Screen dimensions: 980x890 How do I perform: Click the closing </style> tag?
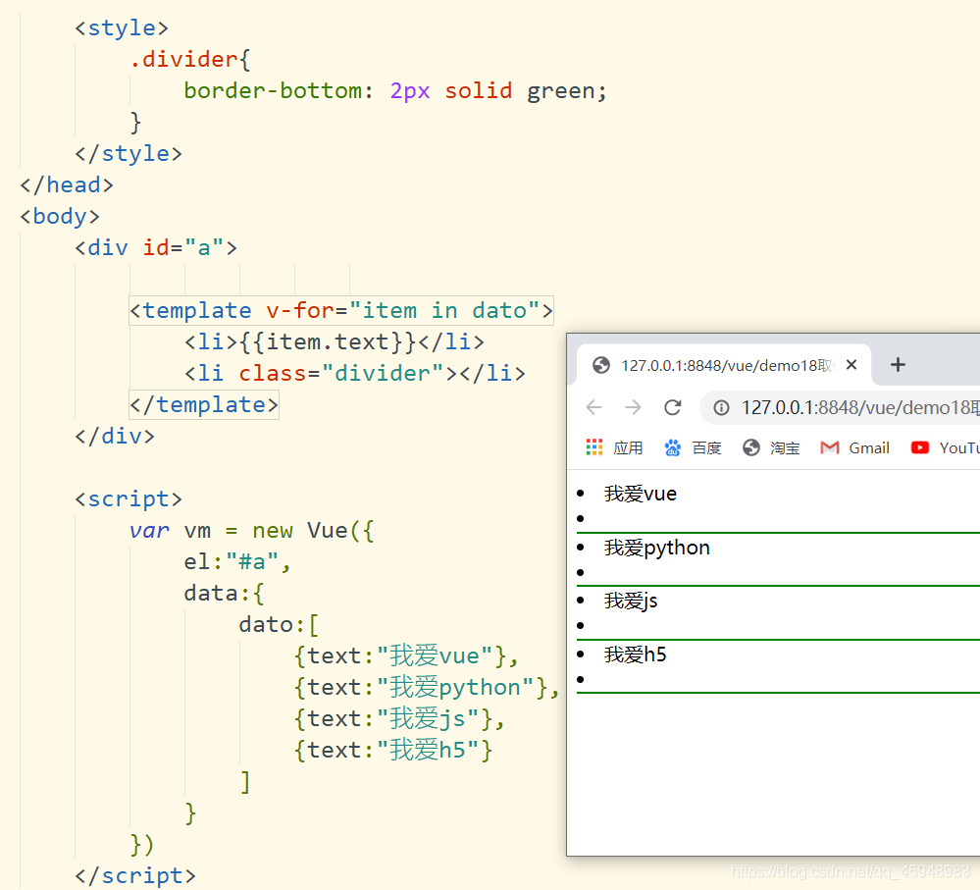129,154
